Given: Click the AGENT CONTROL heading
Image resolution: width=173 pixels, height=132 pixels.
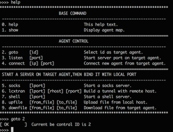Looking at the screenshot, I should (x=74, y=41).
